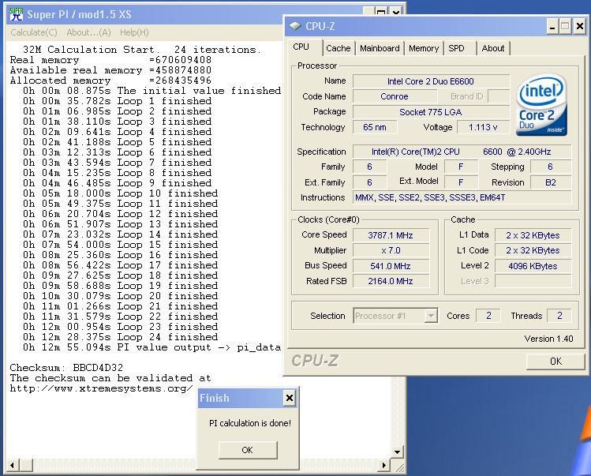591x476 pixels.
Task: Switch to the Mainboard tab
Action: [380, 48]
